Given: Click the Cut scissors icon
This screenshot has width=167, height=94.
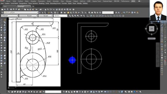Looking at the screenshot, I should [x=22, y=9].
